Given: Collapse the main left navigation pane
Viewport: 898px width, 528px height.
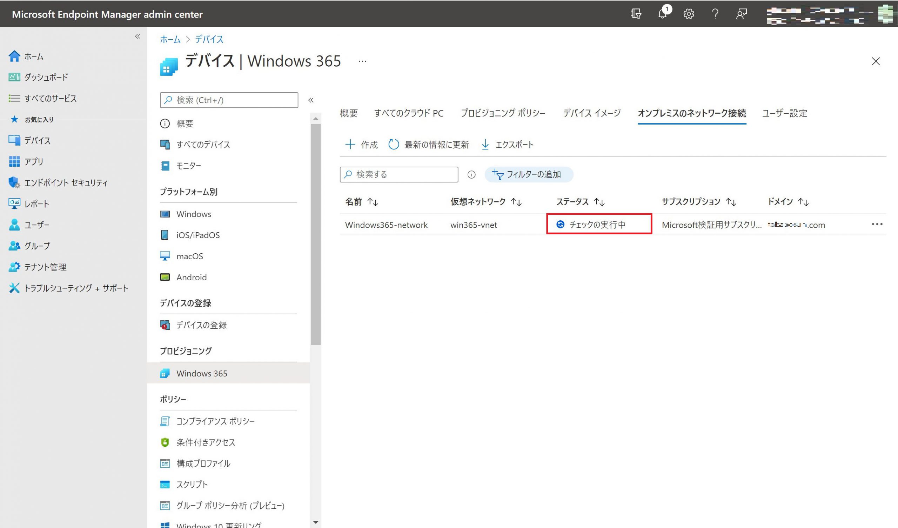Looking at the screenshot, I should 138,36.
